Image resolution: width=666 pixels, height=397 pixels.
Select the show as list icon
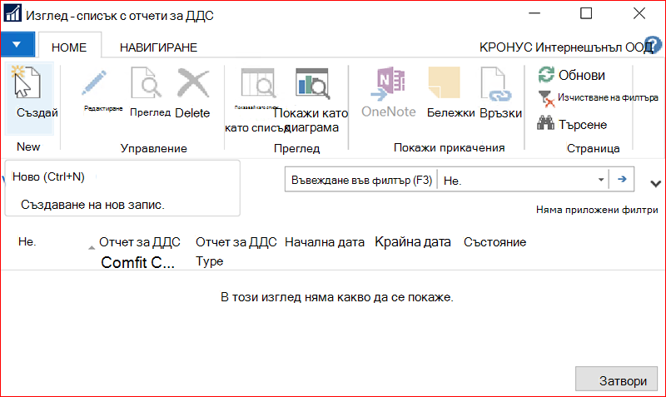258,83
